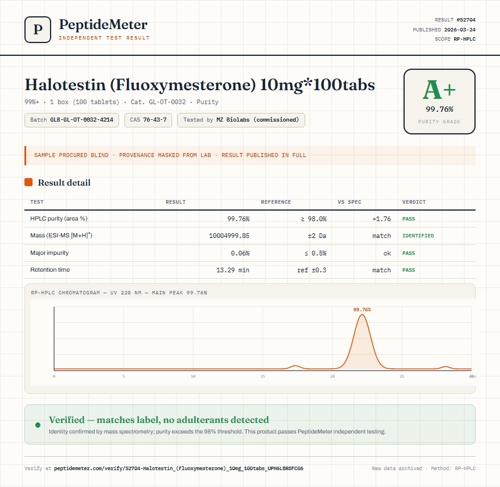Click the PASS verdict for HPLC purity
This screenshot has width=500, height=487.
click(409, 219)
